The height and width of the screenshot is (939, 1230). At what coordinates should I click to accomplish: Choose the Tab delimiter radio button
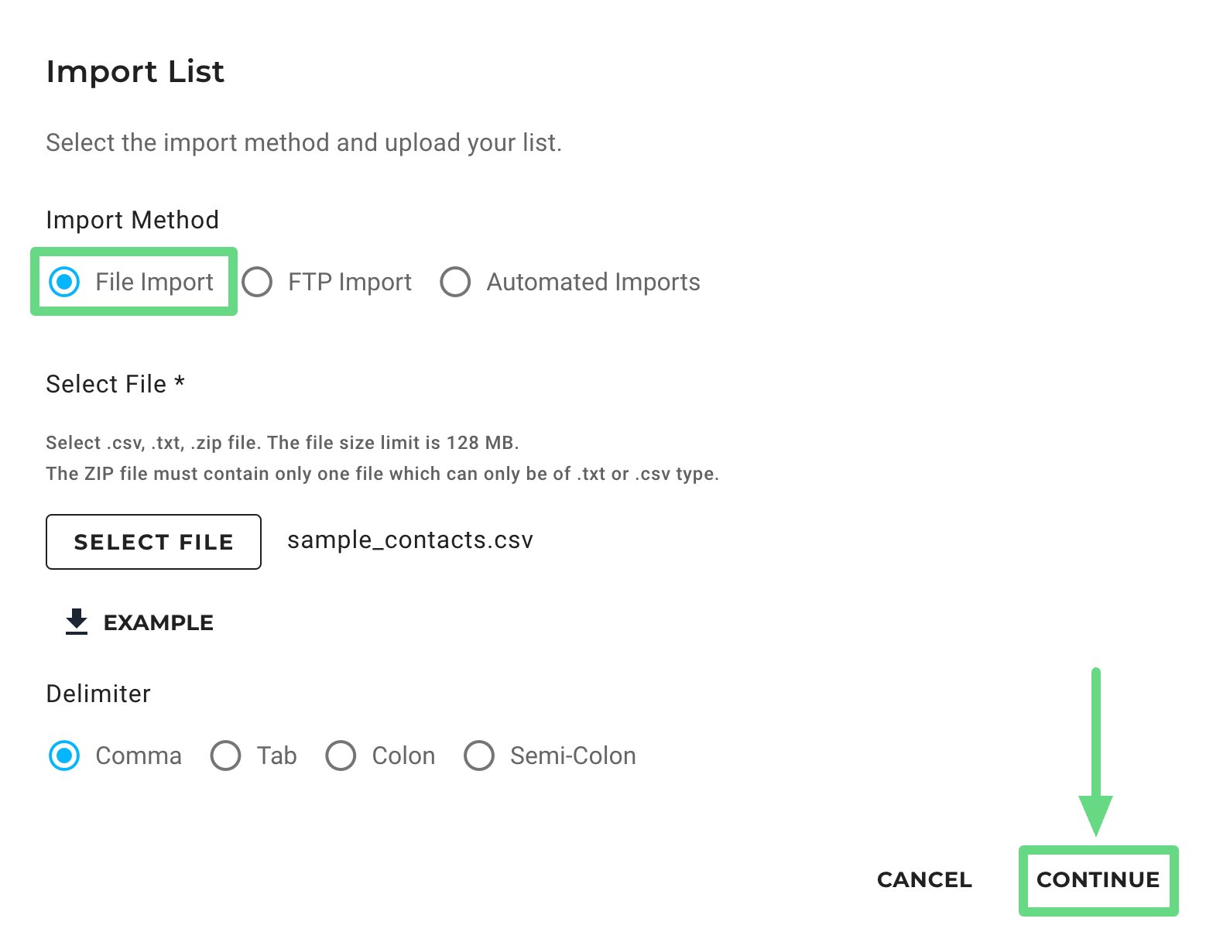225,756
